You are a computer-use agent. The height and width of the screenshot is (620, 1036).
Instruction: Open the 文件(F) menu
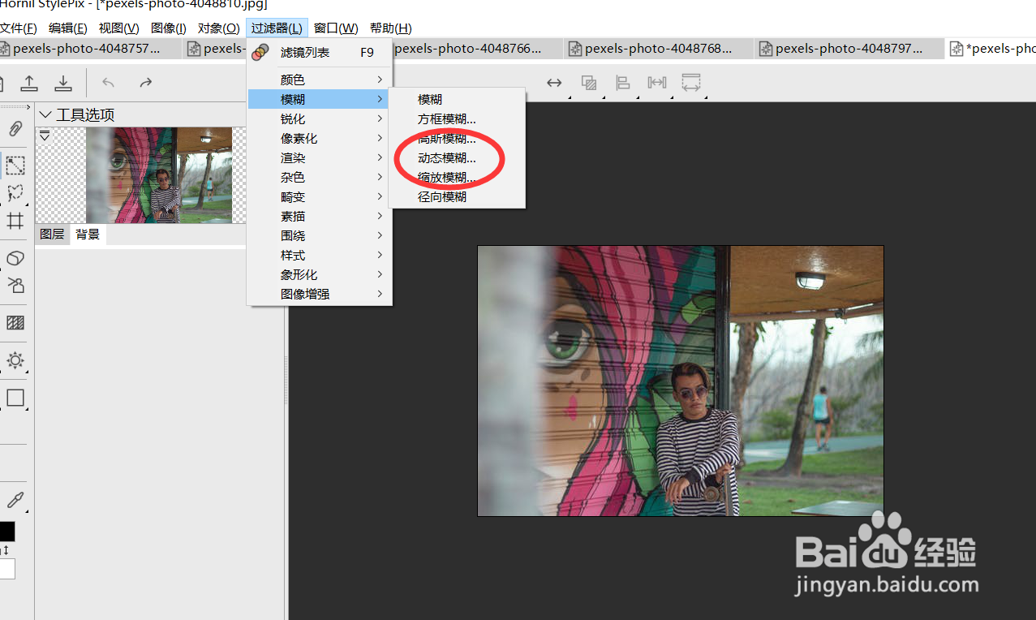point(18,28)
